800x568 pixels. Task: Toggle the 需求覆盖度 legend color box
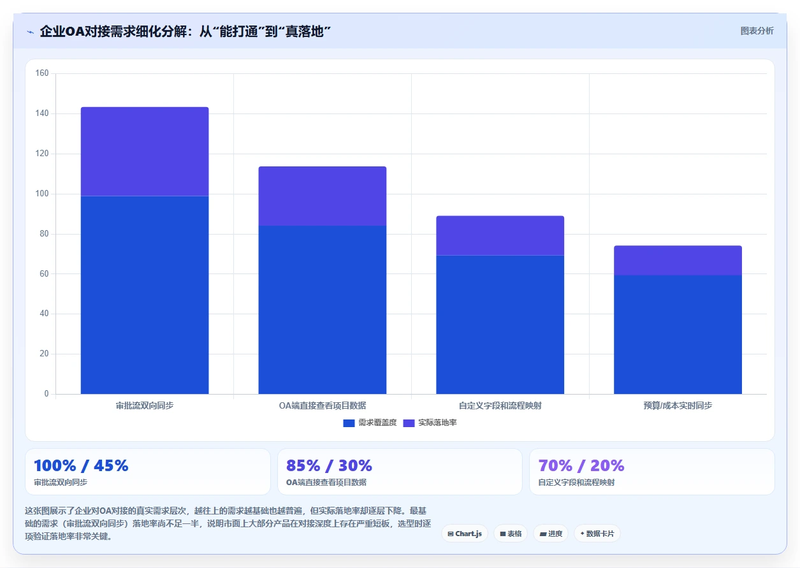pos(349,423)
